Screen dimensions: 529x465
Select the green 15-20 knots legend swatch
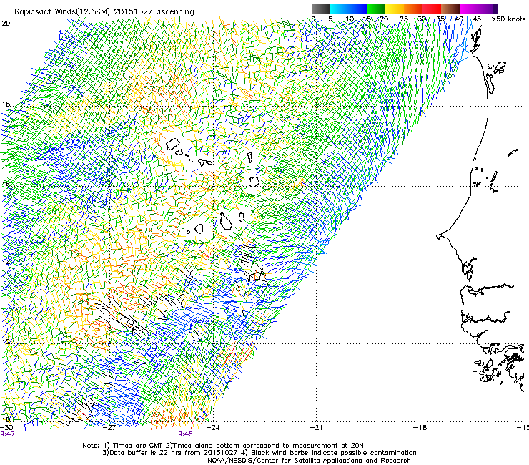pyautogui.click(x=376, y=9)
